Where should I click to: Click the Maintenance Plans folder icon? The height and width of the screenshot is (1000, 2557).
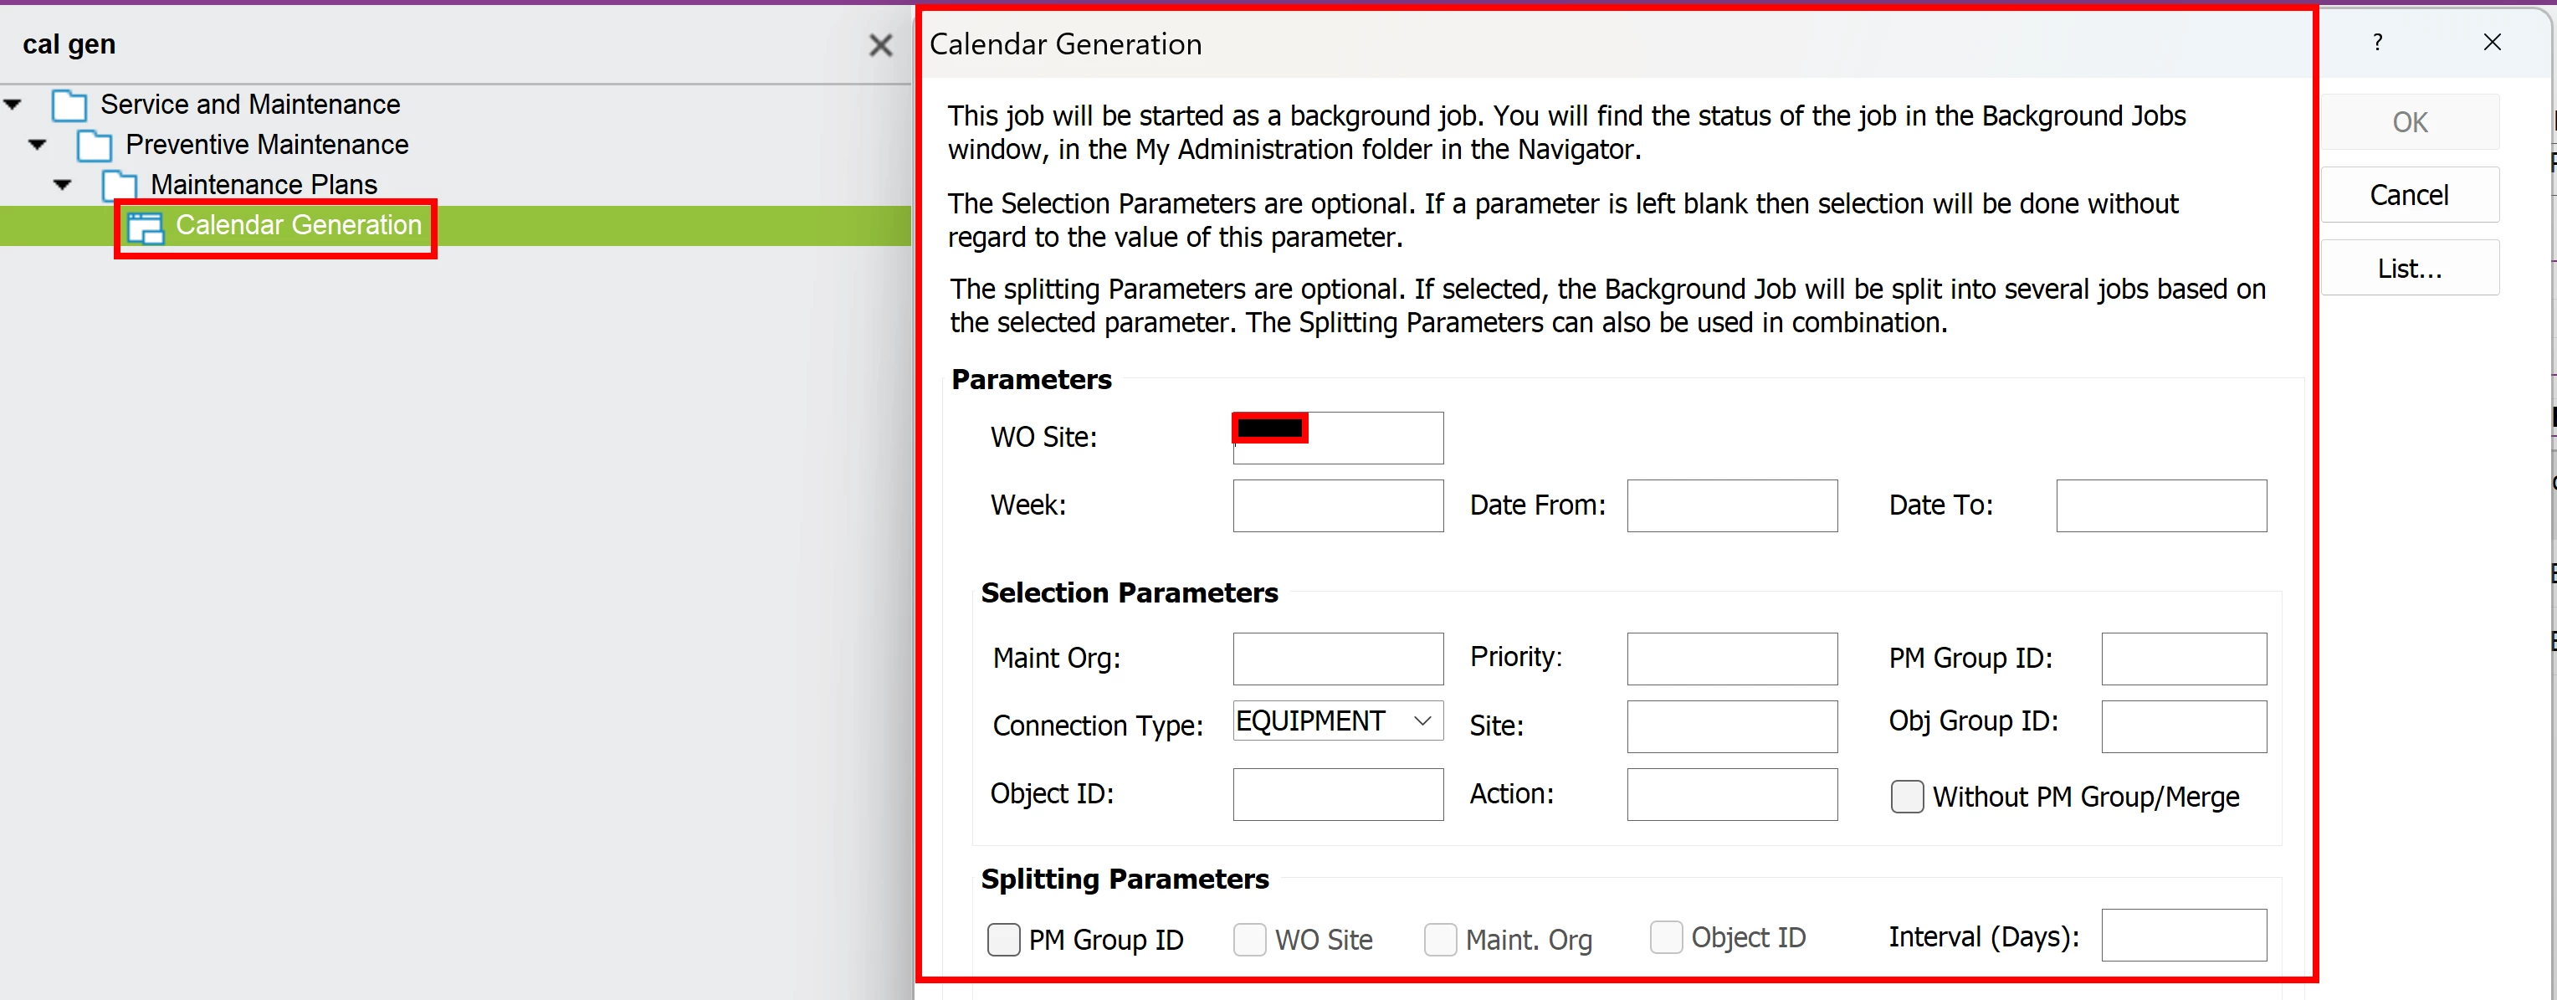(119, 186)
